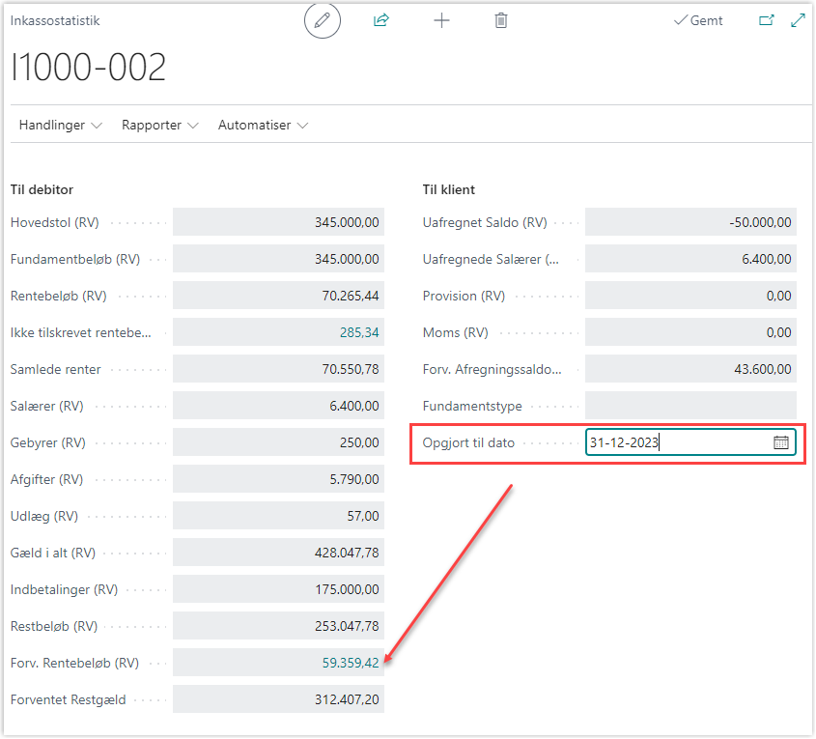Click the pencil edit icon
This screenshot has height=739, width=816.
(x=323, y=20)
